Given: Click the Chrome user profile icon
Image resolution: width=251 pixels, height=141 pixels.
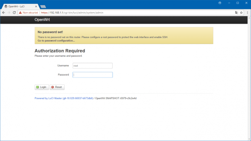Looking at the screenshot, I should (x=220, y=3).
